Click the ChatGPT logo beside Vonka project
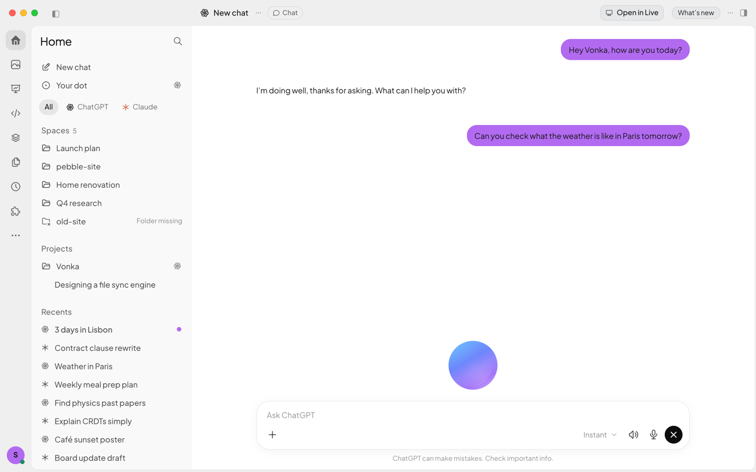The image size is (756, 472). coord(177,267)
